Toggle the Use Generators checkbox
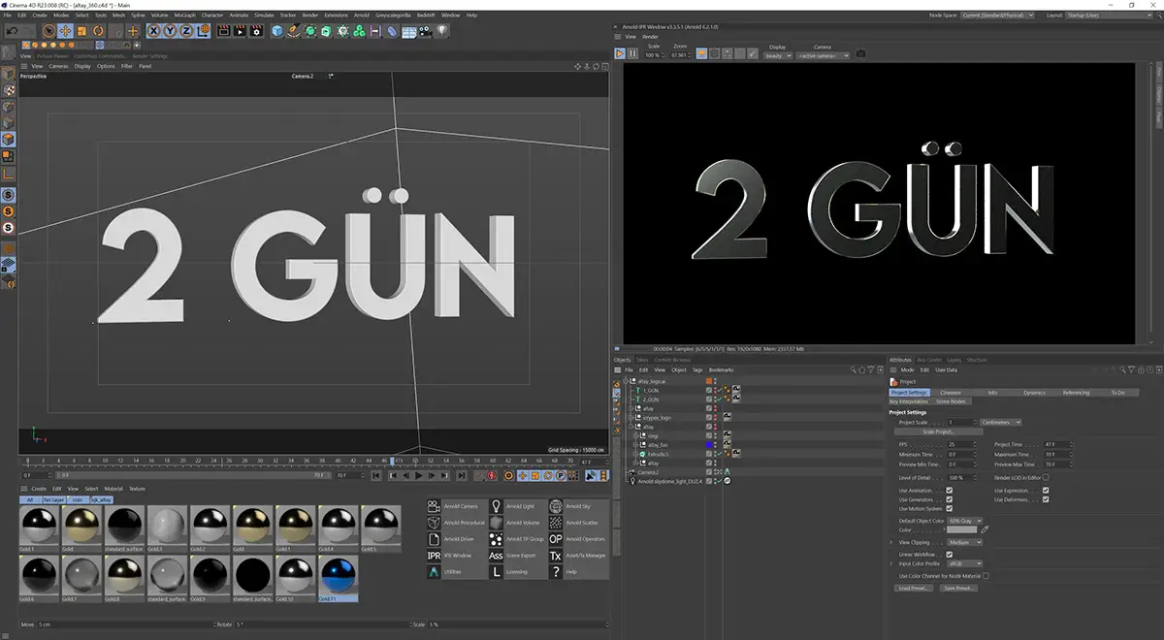 click(x=949, y=499)
